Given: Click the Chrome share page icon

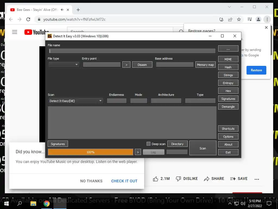Looking at the screenshot, I should tap(230, 19).
